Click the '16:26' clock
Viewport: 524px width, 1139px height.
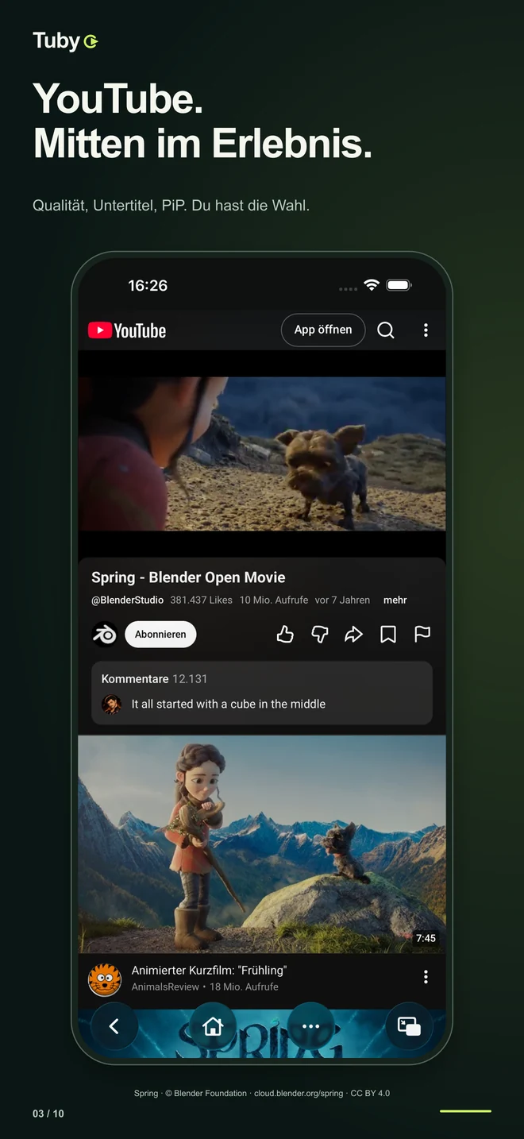pyautogui.click(x=148, y=285)
